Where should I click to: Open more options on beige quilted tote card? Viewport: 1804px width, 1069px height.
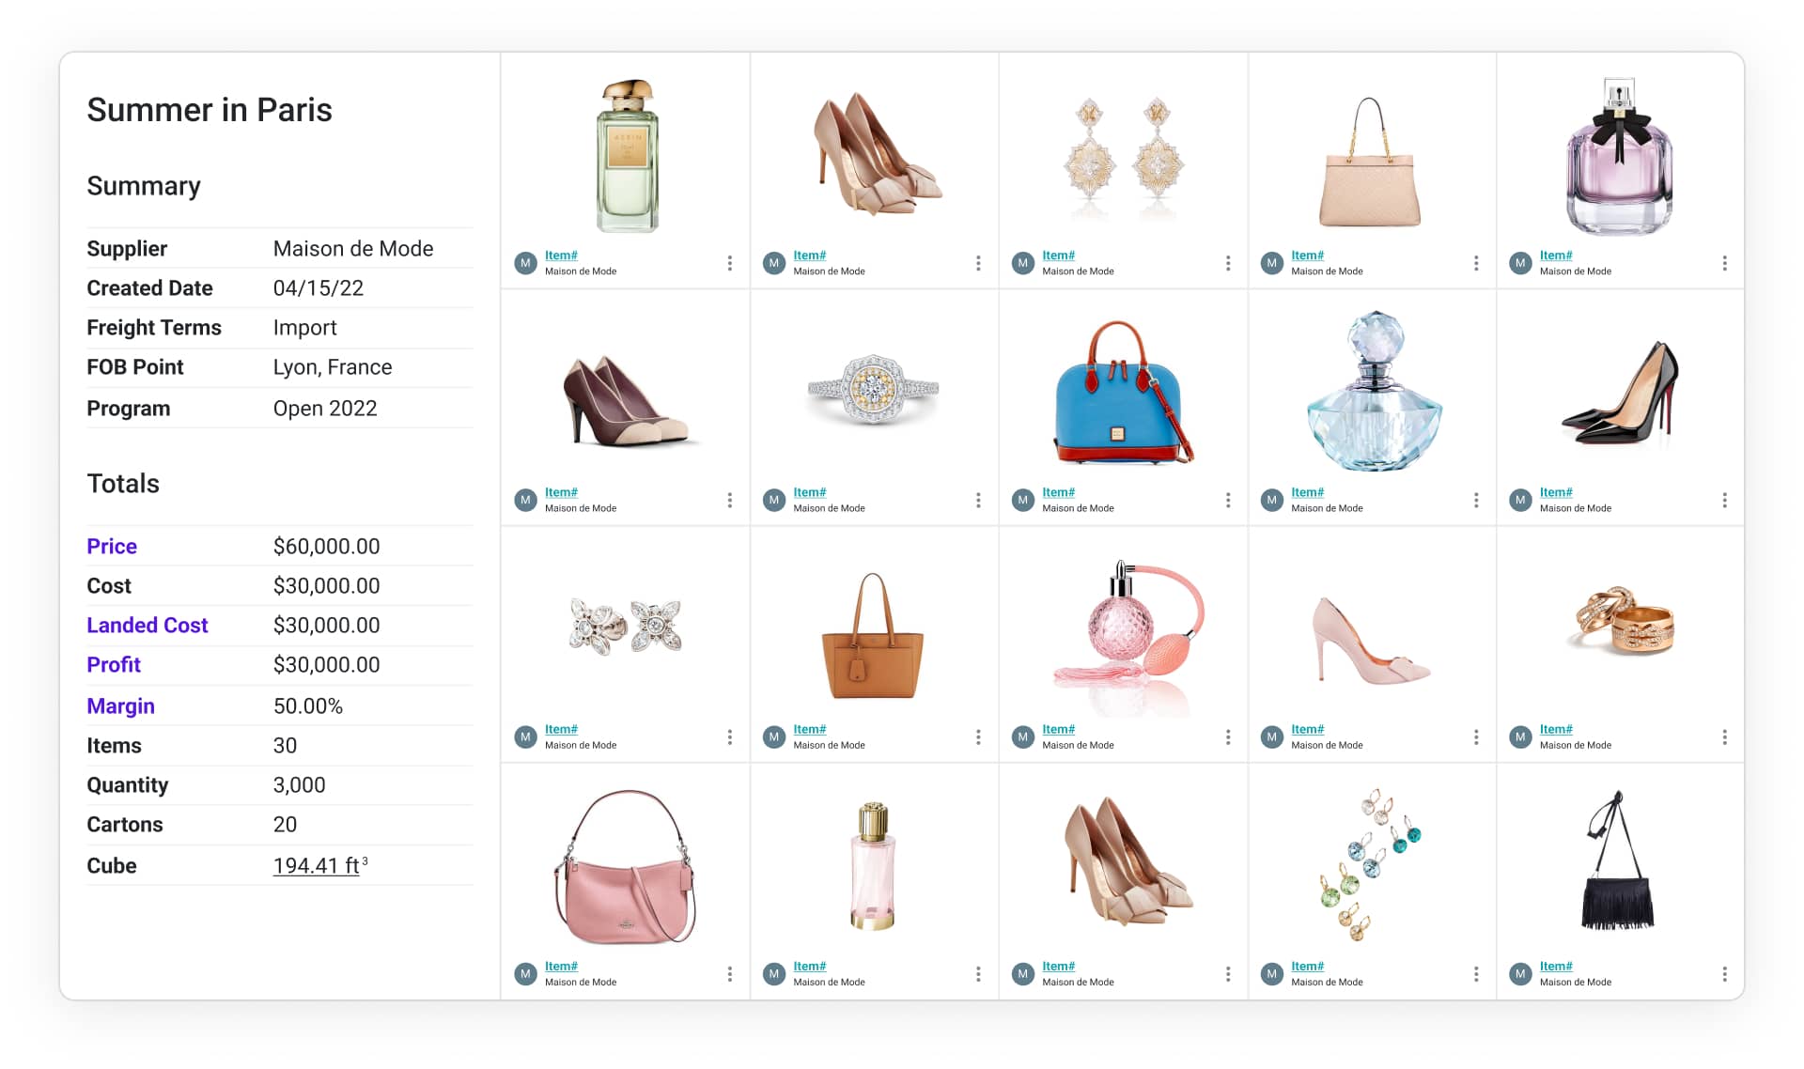[x=1476, y=263]
